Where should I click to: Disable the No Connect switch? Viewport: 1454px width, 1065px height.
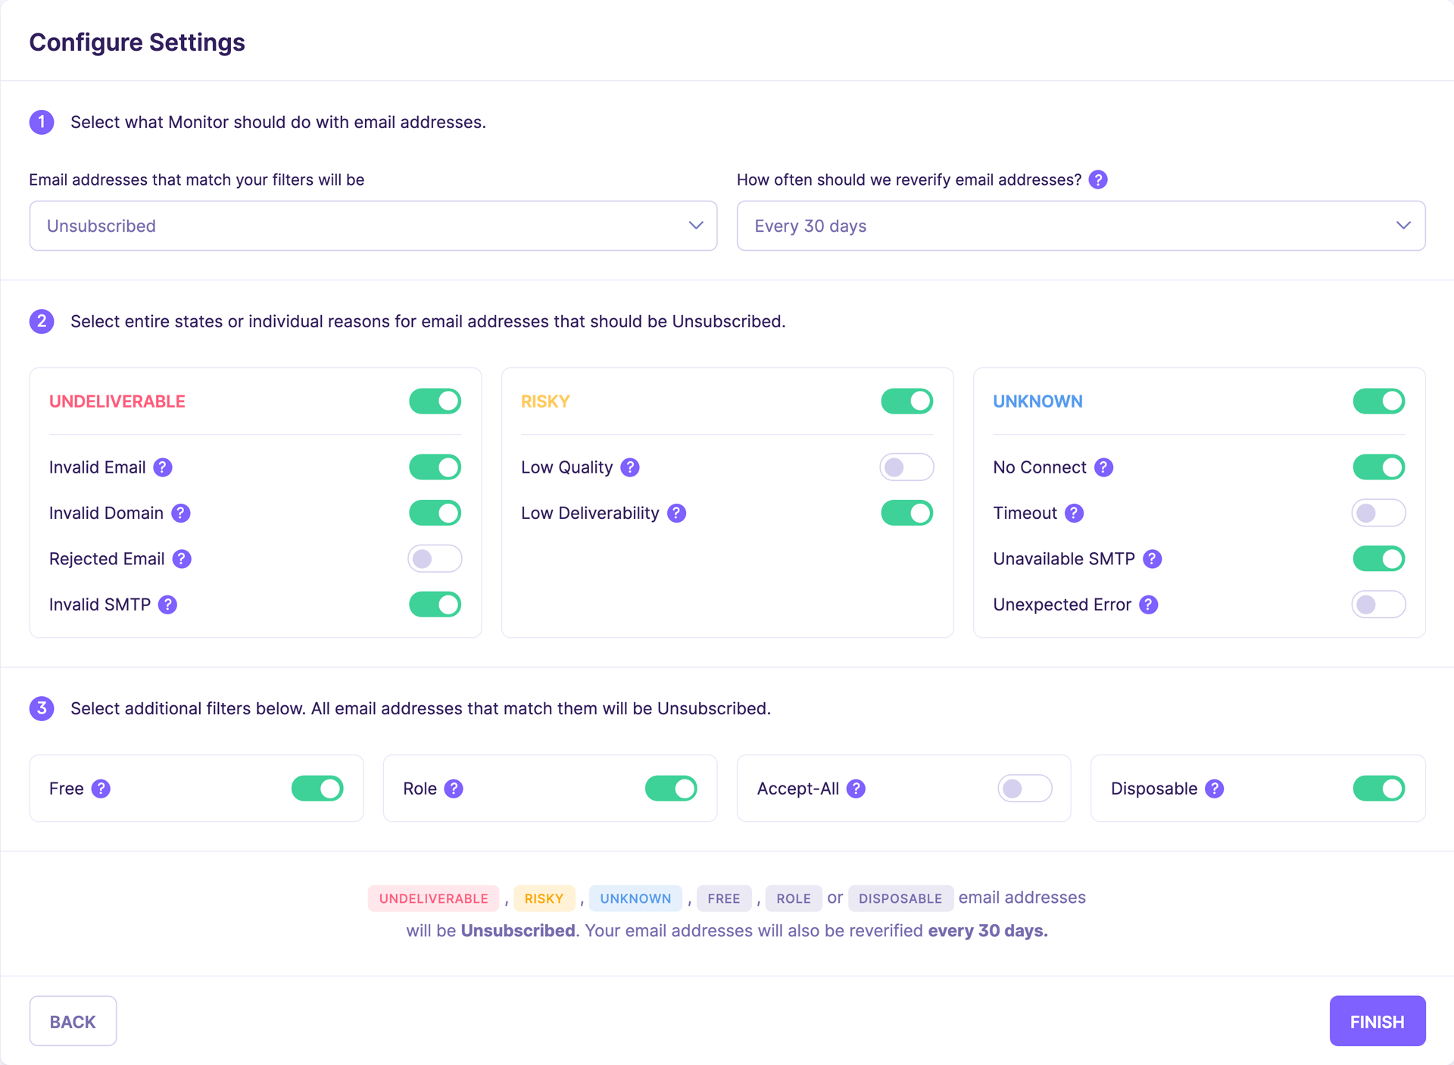coord(1379,467)
